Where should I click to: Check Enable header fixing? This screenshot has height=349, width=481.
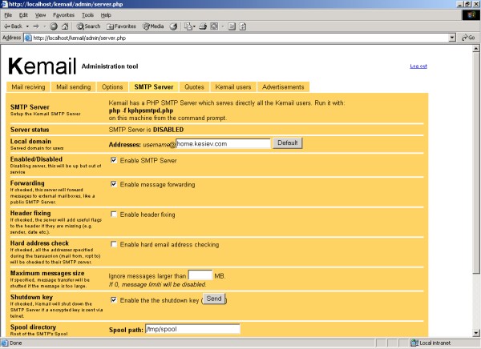[x=114, y=215]
